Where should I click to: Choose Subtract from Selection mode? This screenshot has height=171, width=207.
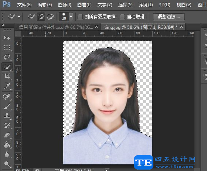click(x=51, y=17)
